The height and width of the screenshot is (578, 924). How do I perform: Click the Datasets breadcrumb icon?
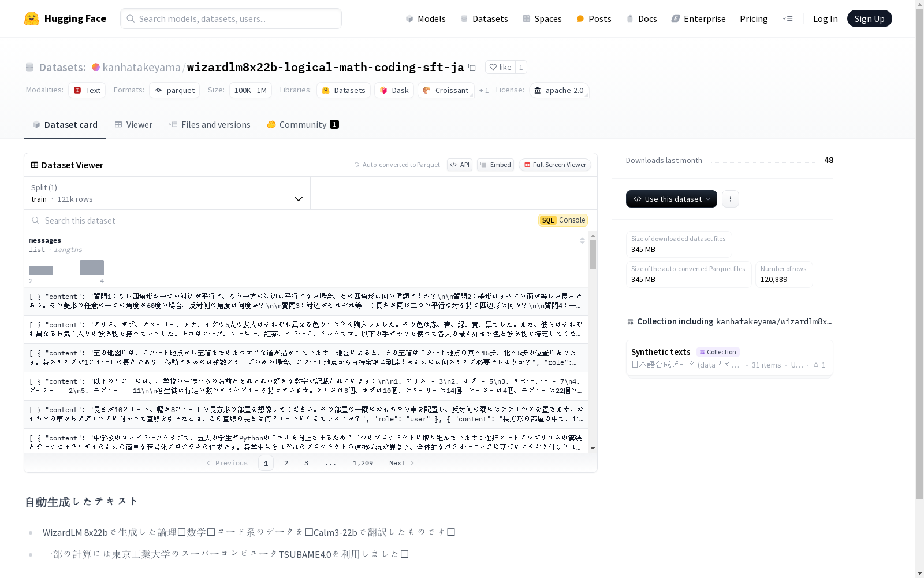pyautogui.click(x=29, y=67)
